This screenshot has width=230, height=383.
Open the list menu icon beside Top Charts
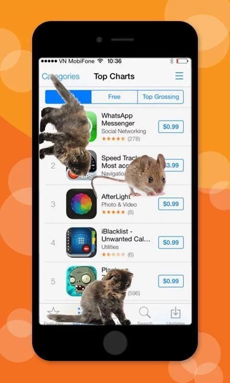[179, 76]
